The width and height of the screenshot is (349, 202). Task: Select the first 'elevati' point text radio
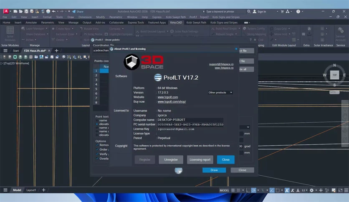point(97,124)
